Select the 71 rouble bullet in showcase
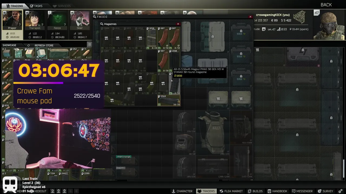Viewport: 346px width, 194px height. (86, 53)
